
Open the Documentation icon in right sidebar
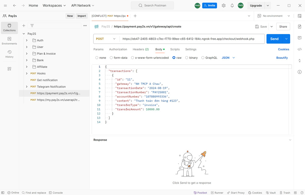[300, 27]
